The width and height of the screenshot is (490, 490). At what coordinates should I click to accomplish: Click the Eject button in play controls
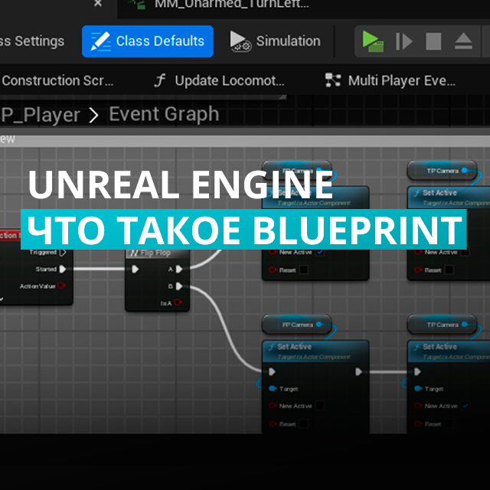[x=463, y=41]
